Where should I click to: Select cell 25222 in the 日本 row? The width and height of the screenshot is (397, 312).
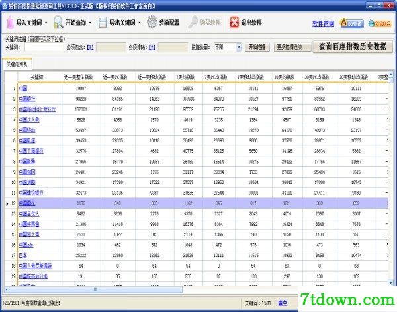point(81,256)
